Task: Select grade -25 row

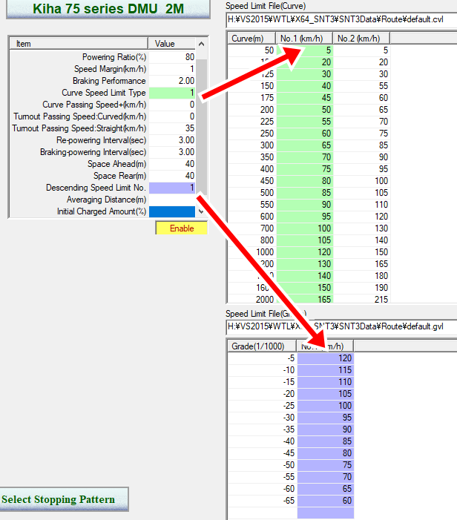Action: [x=291, y=406]
